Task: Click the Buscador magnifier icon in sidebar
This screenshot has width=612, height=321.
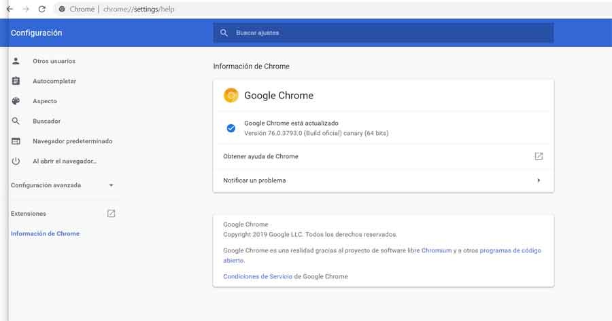Action: [16, 121]
